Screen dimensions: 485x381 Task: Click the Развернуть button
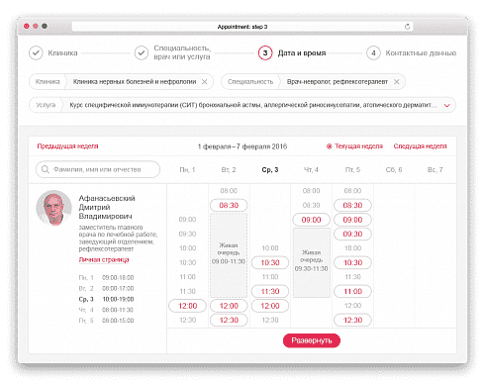click(x=312, y=340)
